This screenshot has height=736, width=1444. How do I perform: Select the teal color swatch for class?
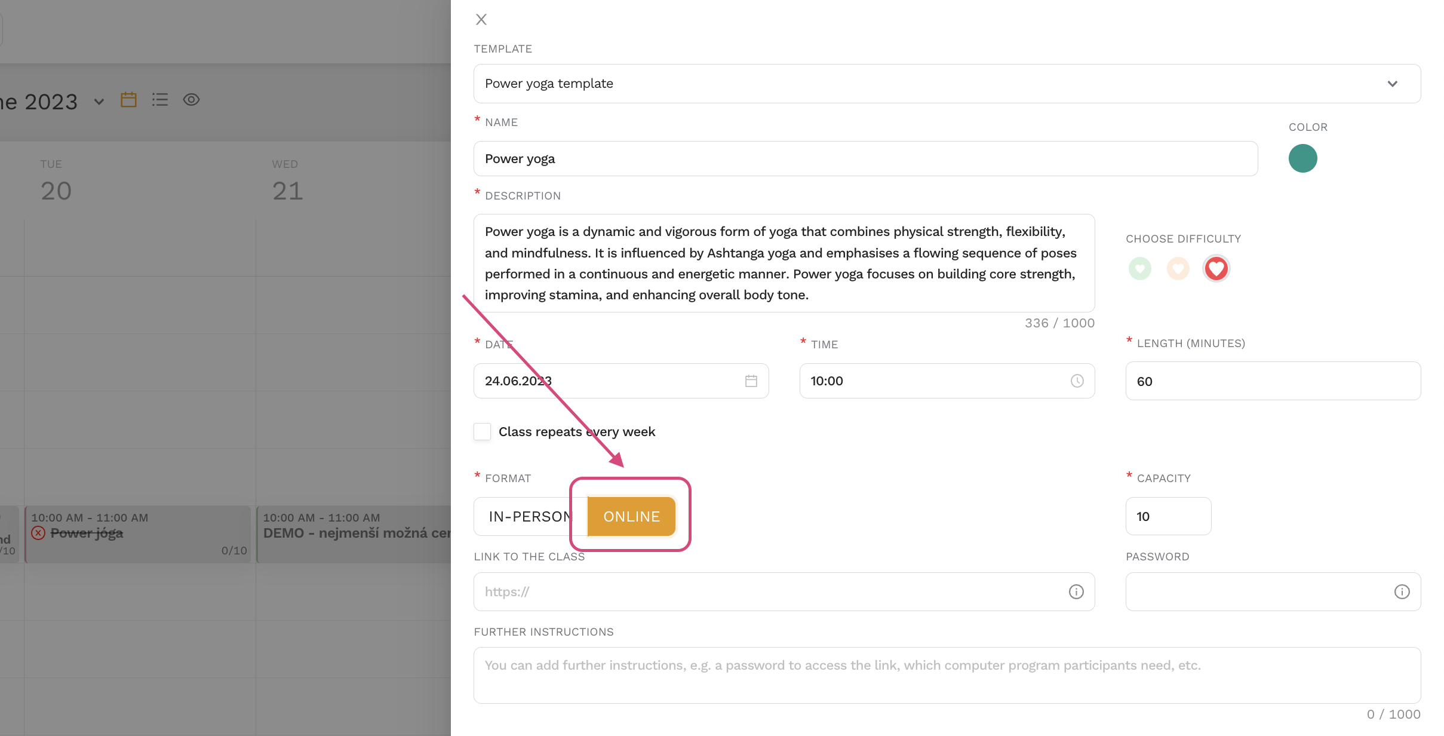1303,159
